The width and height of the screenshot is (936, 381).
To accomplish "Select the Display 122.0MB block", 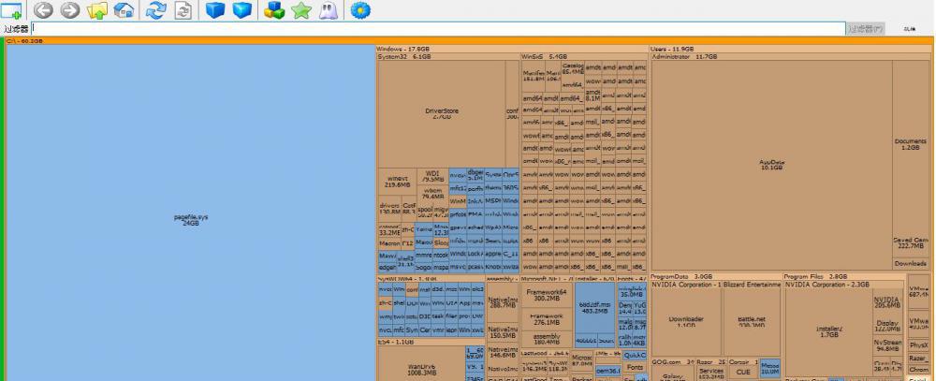I will pos(887,326).
